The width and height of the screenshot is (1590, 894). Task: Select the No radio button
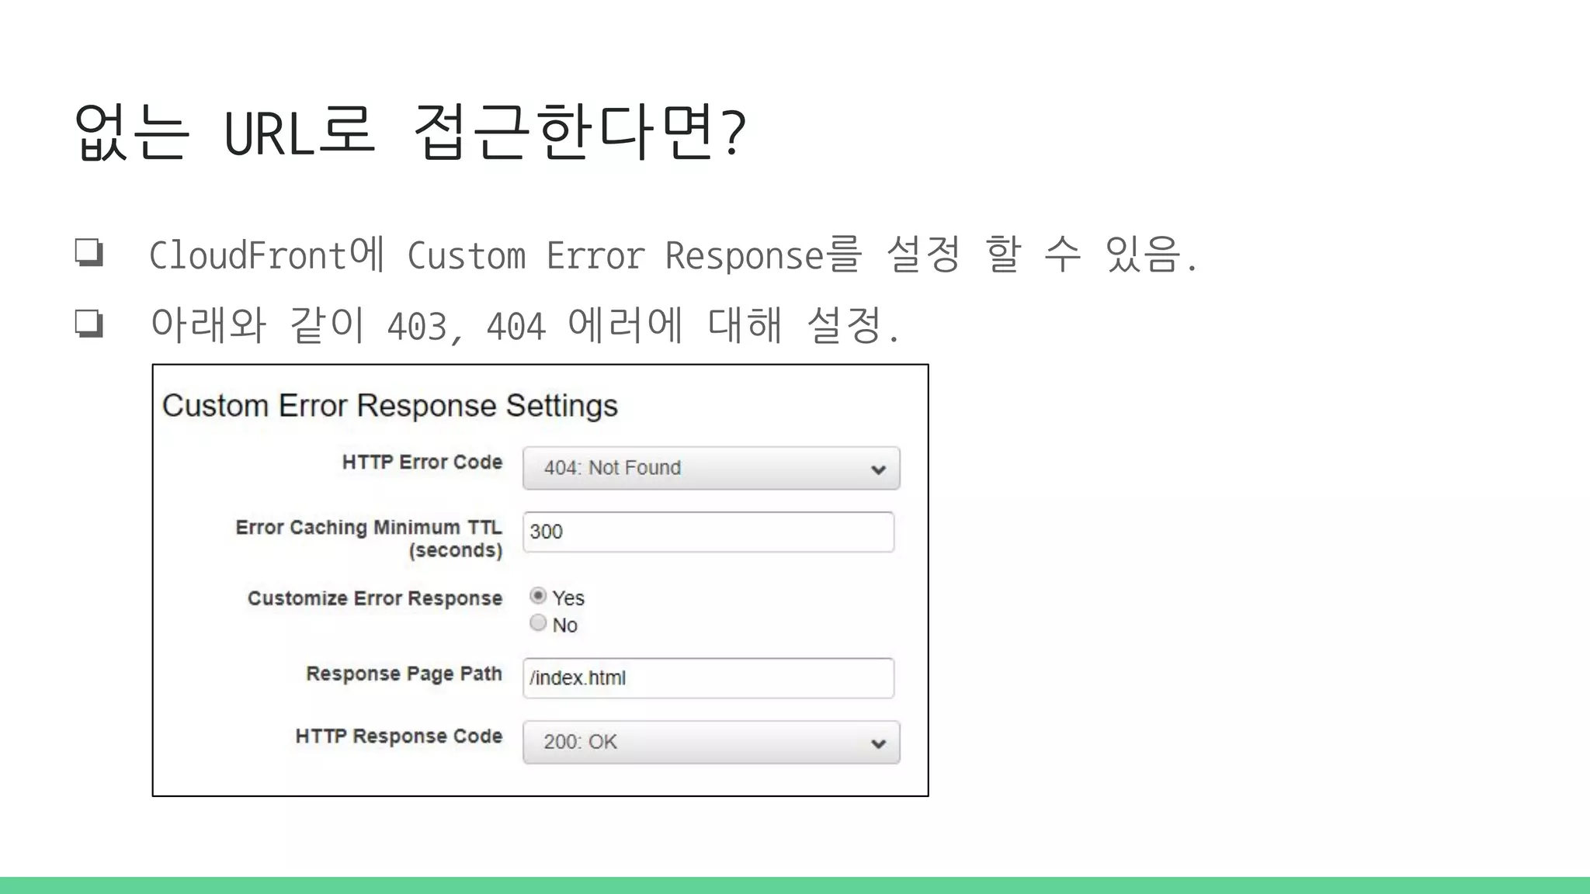coord(538,623)
